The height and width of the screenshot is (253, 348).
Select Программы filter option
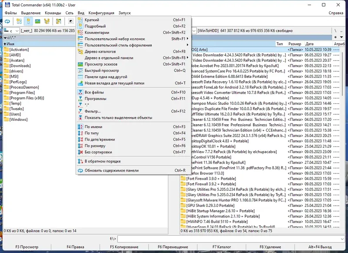pos(134,98)
